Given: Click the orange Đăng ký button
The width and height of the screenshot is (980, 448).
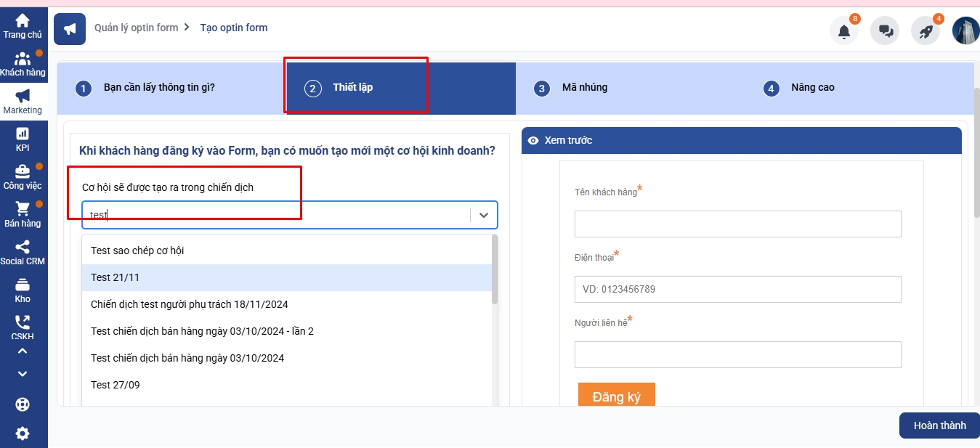Looking at the screenshot, I should [x=616, y=396].
